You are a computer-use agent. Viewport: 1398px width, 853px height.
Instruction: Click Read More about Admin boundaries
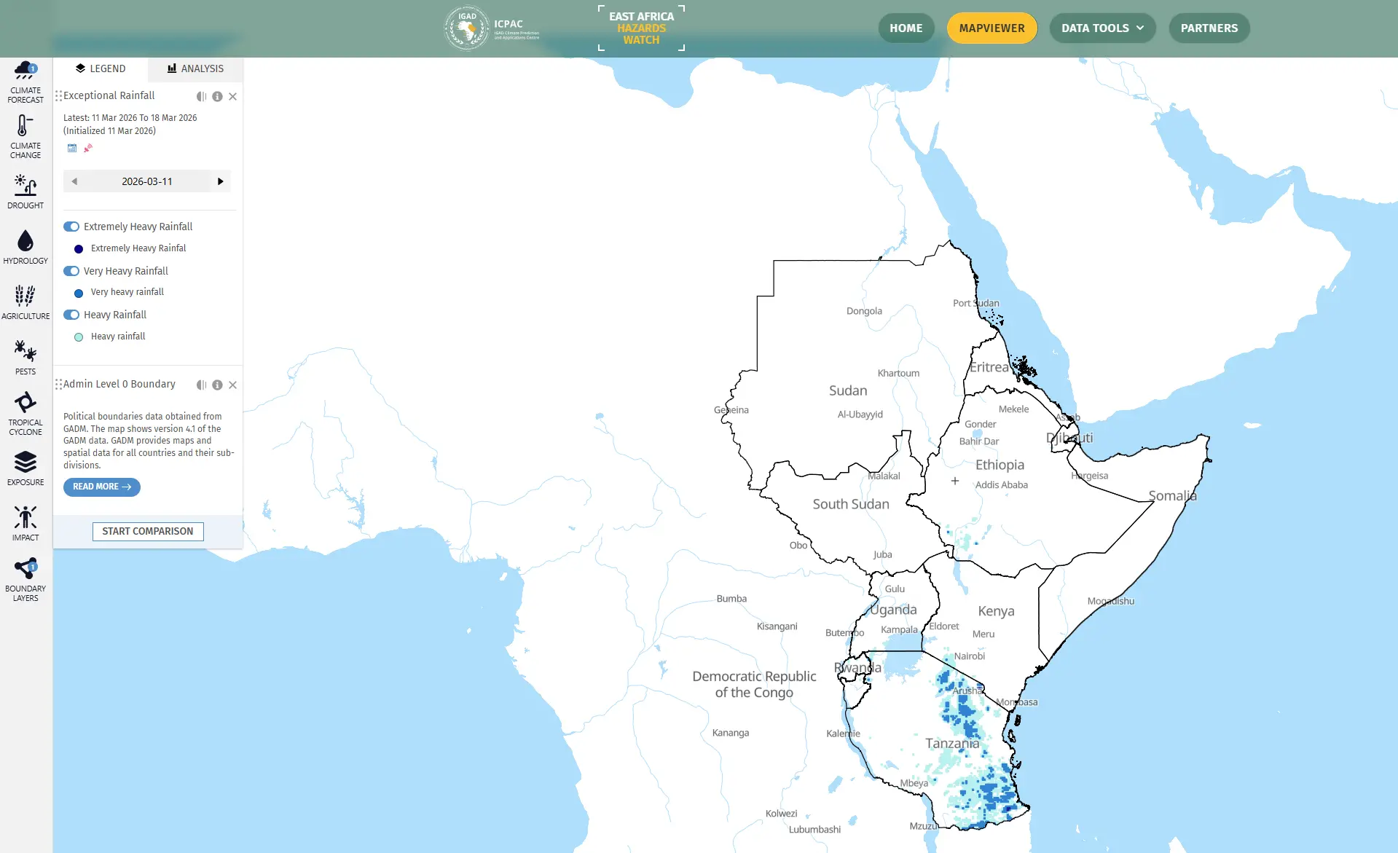coord(102,487)
